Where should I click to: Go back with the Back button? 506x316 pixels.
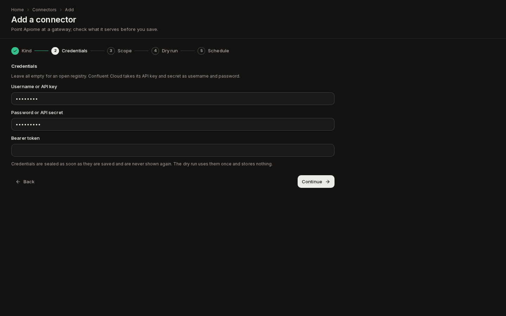(25, 182)
